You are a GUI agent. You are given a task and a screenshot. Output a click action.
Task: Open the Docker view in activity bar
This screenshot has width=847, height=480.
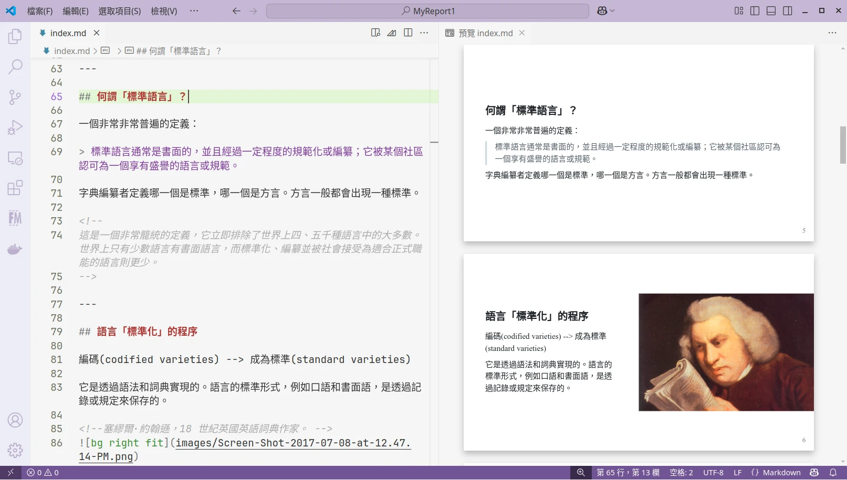click(15, 249)
